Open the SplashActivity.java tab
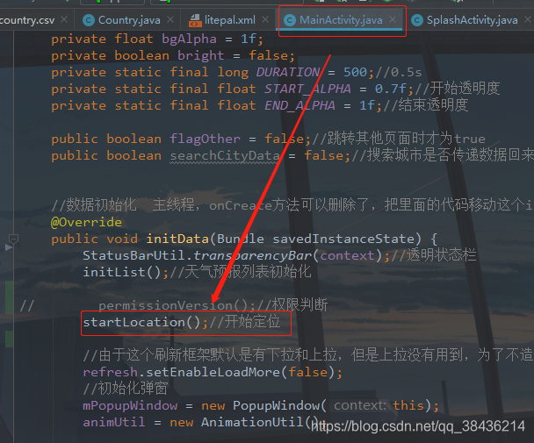The height and width of the screenshot is (443, 534). coord(472,20)
